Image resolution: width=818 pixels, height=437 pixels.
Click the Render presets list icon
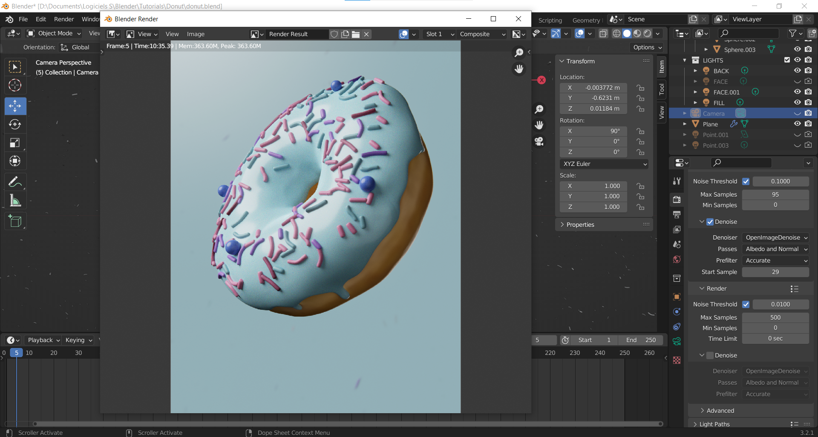click(x=794, y=289)
